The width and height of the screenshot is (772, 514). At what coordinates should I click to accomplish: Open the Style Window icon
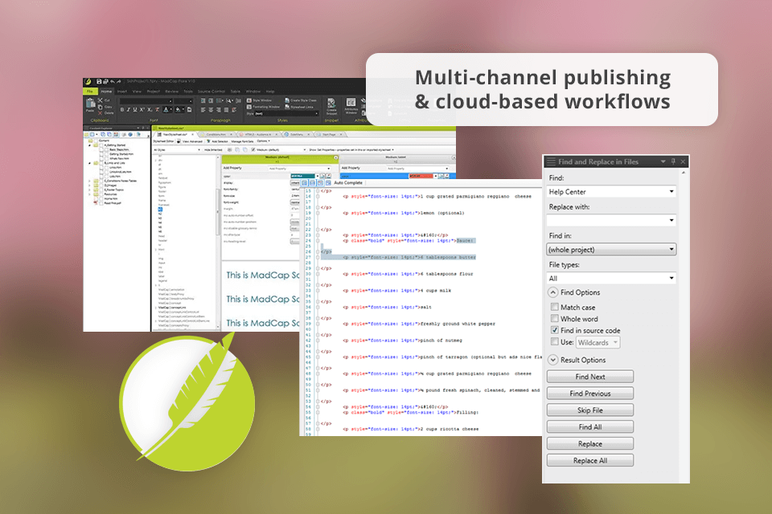click(249, 100)
